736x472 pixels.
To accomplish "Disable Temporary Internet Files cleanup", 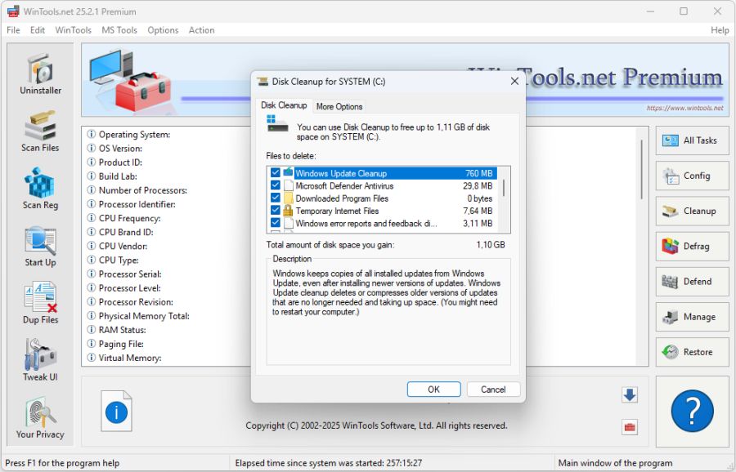I will (x=275, y=211).
